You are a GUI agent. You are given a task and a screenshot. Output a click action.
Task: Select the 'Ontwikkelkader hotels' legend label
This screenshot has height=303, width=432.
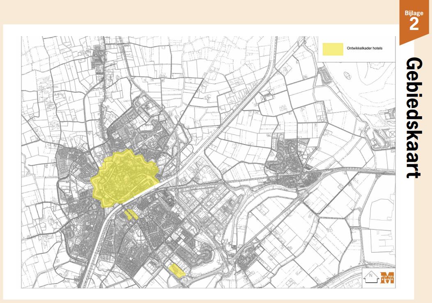(365, 48)
